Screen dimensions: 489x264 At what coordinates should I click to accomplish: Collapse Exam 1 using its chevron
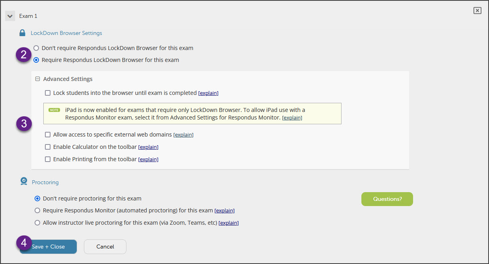click(x=10, y=16)
